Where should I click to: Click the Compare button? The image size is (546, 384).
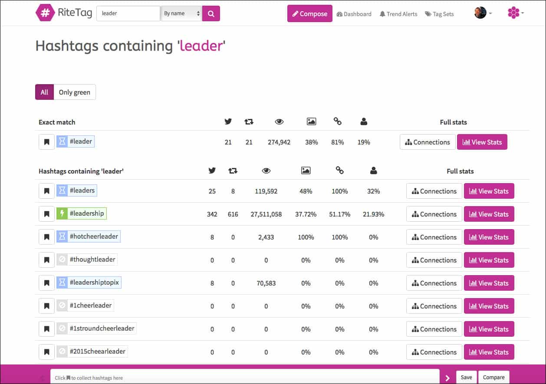494,377
